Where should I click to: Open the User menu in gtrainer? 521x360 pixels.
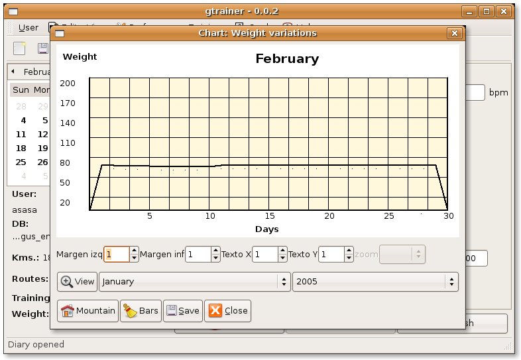coord(29,28)
